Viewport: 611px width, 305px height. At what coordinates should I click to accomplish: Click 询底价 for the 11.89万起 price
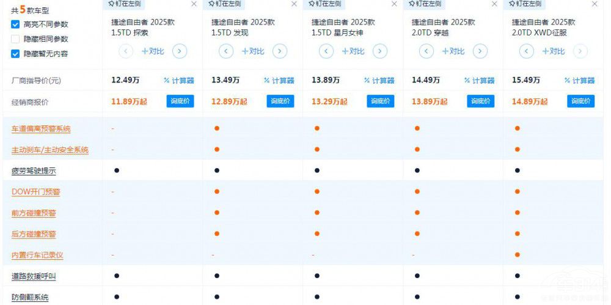pos(180,101)
